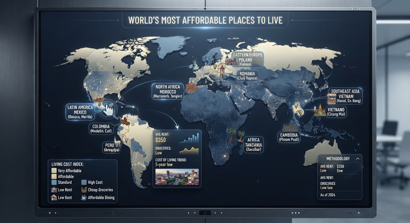Screen dimensions: 410x223
Task: Click the map title World's Most Affordable Places
Action: point(205,20)
